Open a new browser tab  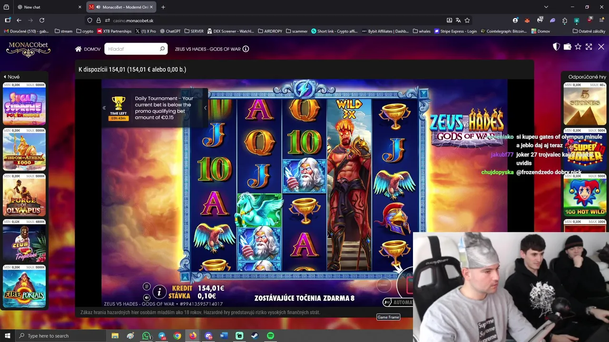(x=163, y=7)
